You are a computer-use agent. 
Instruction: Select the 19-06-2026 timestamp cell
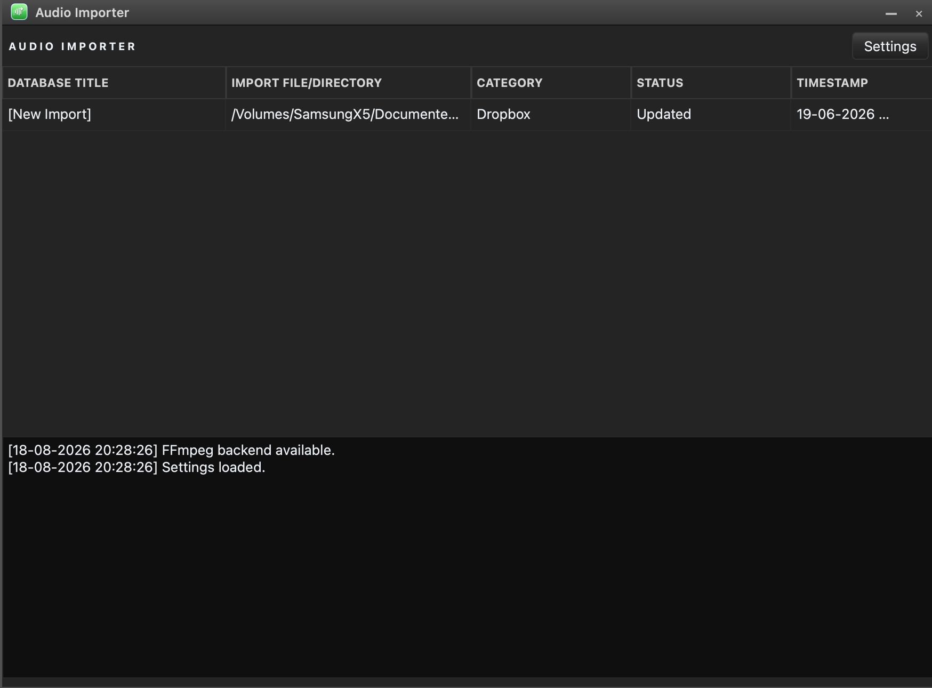pos(862,114)
